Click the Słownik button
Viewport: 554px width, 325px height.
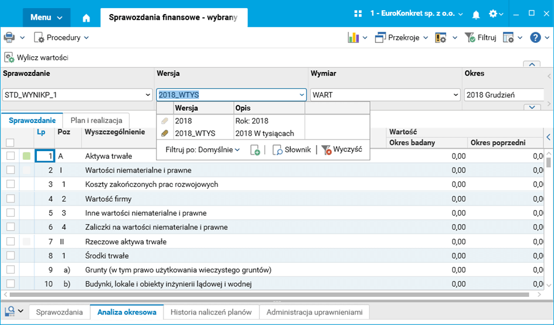click(292, 150)
